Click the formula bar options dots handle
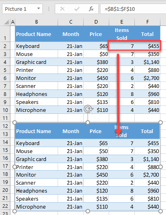The width and height of the screenshot is (166, 215). (x=49, y=9)
